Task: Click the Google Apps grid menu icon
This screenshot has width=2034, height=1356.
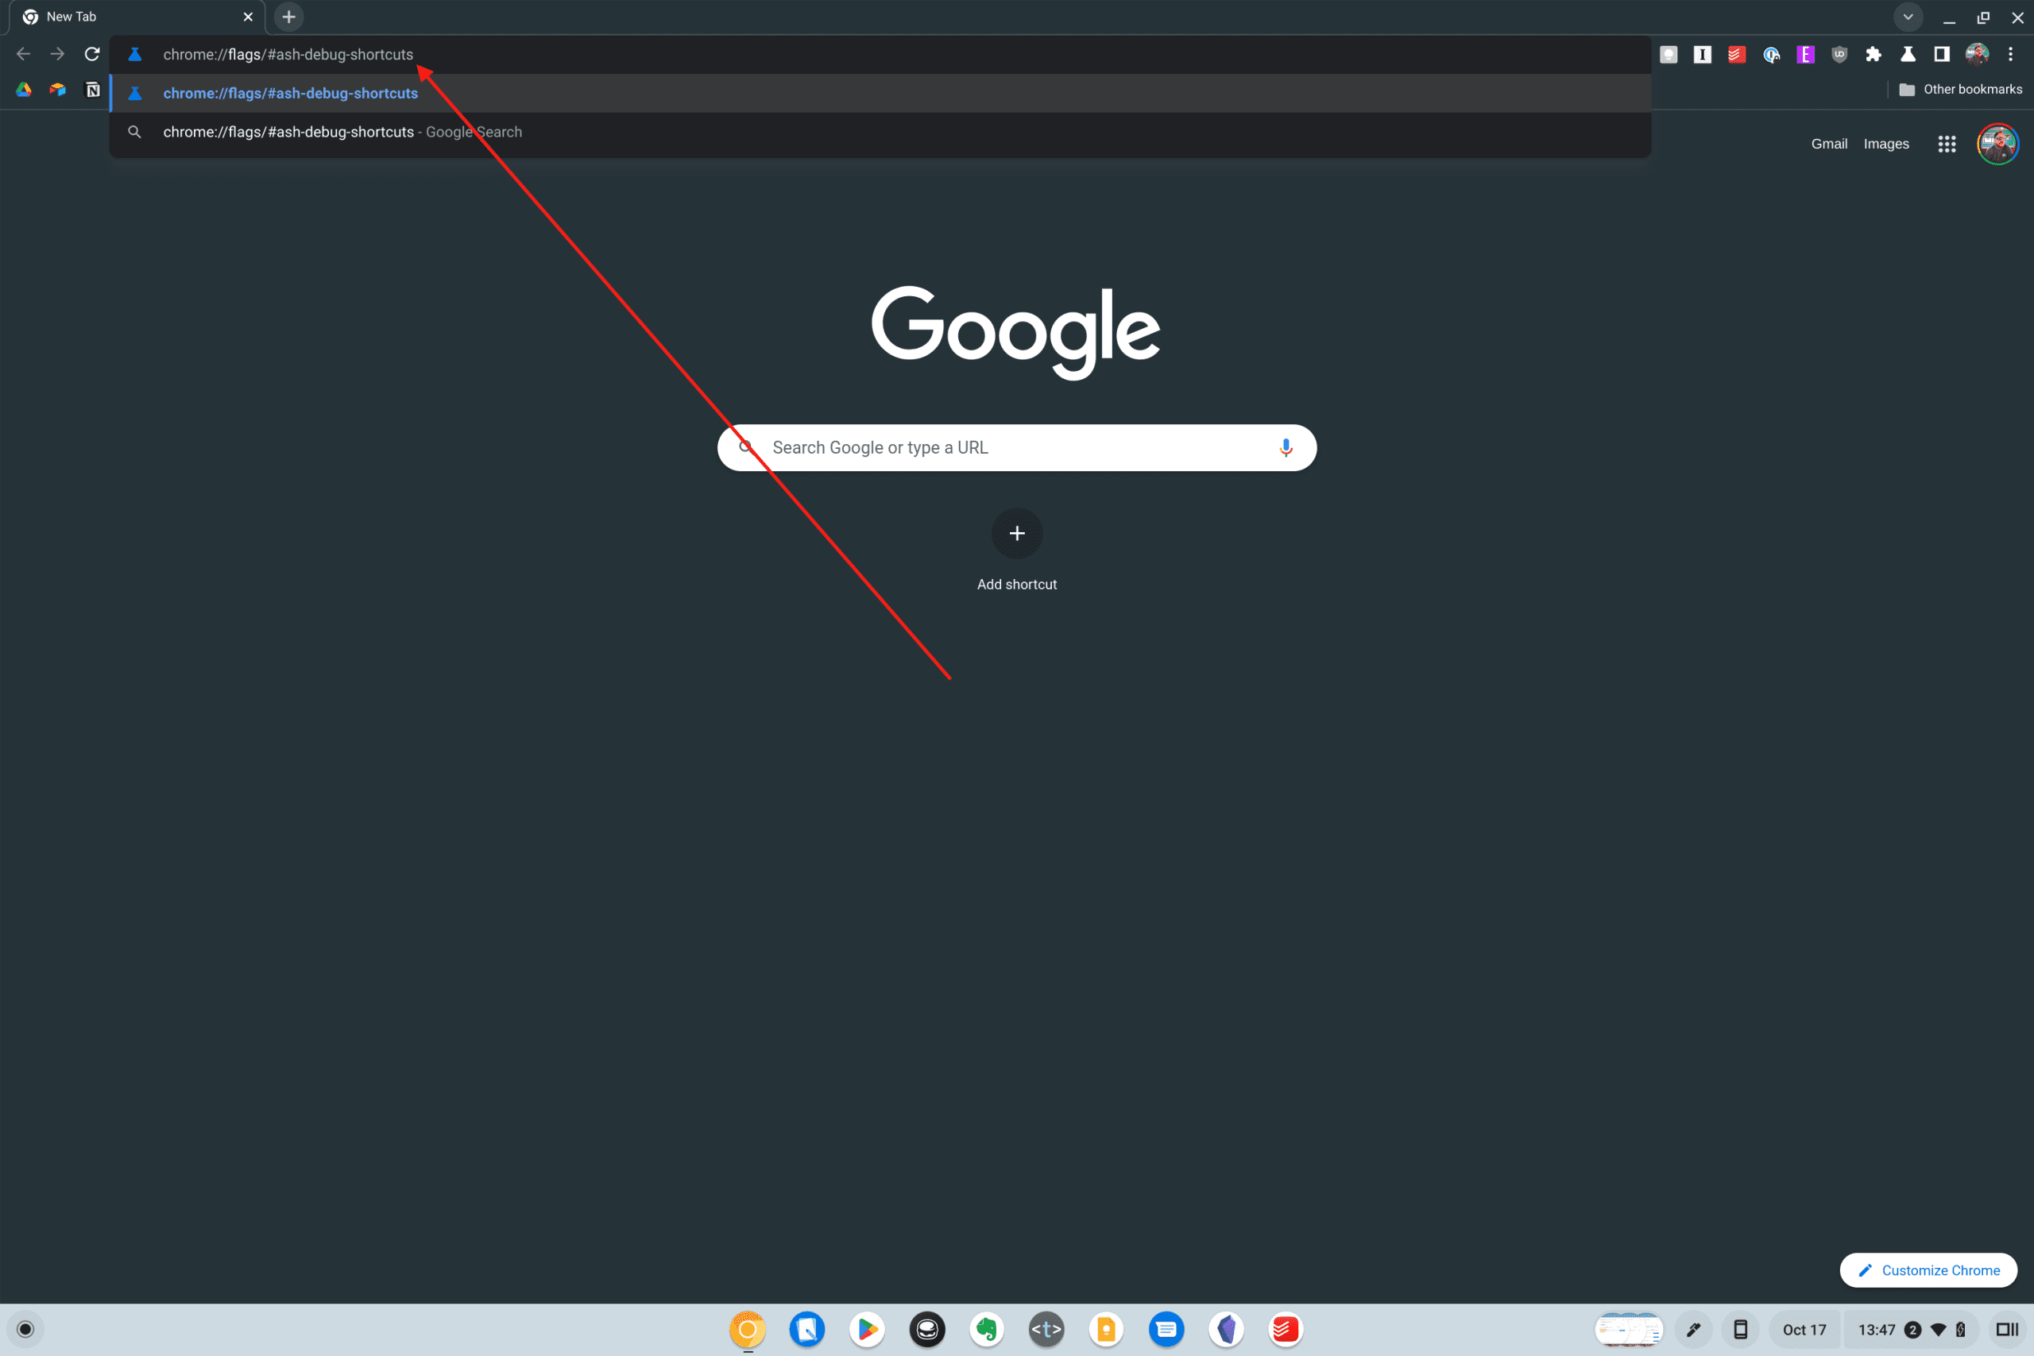Action: click(x=1947, y=142)
